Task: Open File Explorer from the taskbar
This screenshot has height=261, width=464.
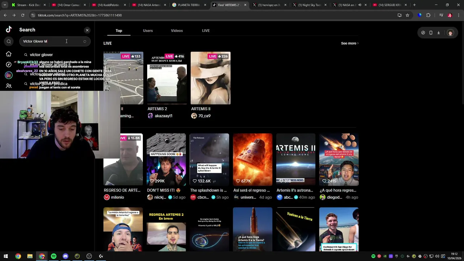Action: 30,256
